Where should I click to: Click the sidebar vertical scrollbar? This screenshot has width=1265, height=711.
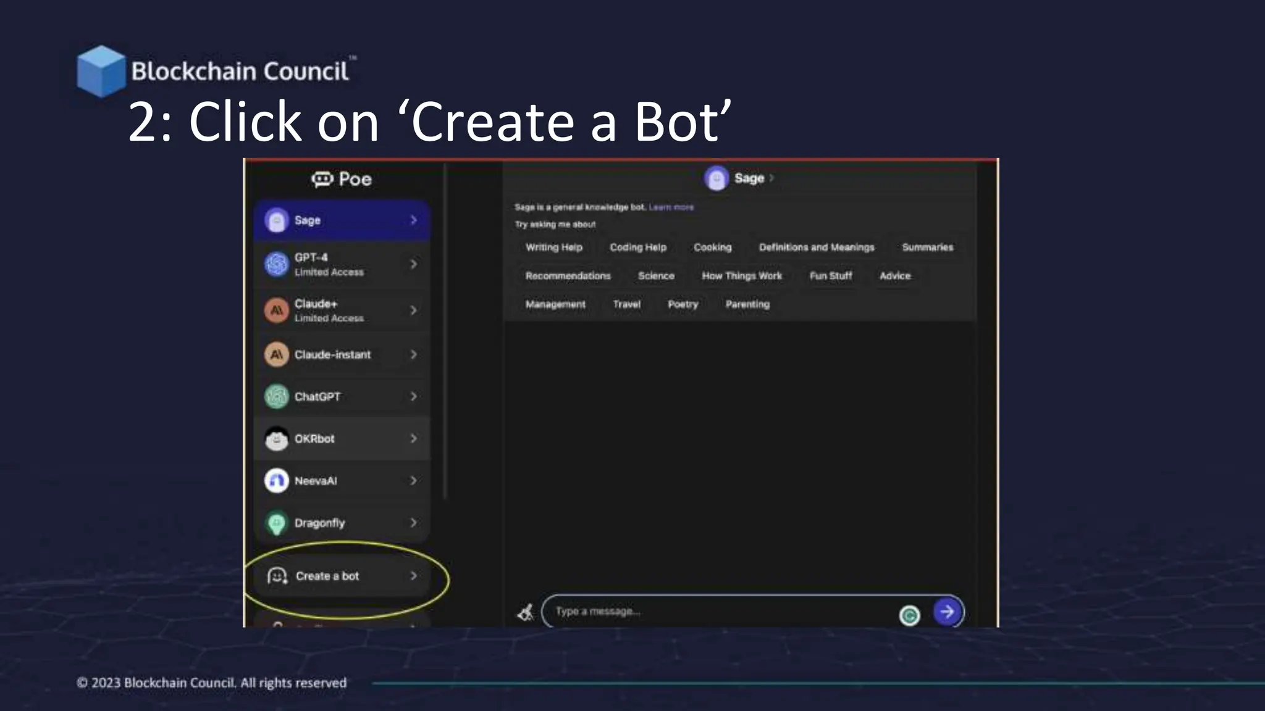tap(445, 331)
